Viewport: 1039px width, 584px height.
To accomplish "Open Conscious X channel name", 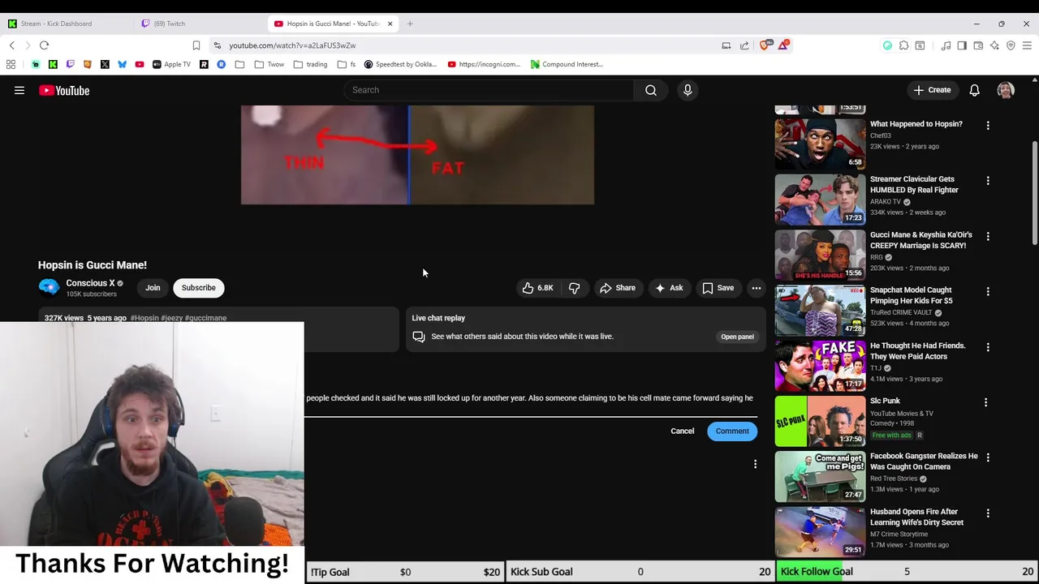I will tap(90, 283).
